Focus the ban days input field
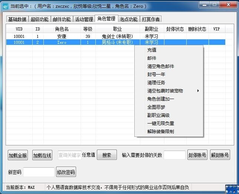This screenshot has height=194, width=239. (x=174, y=155)
